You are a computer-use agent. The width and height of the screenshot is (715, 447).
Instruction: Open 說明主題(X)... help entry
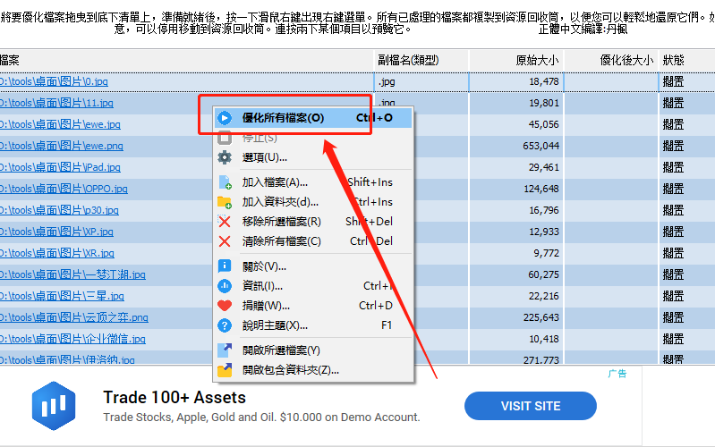(x=313, y=325)
